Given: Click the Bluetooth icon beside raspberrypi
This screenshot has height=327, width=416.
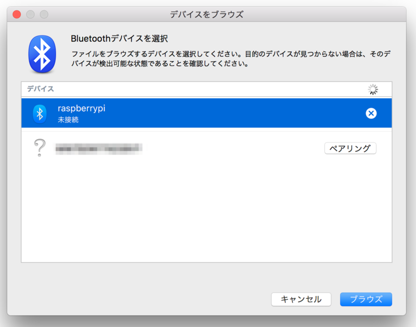Looking at the screenshot, I should pos(40,114).
